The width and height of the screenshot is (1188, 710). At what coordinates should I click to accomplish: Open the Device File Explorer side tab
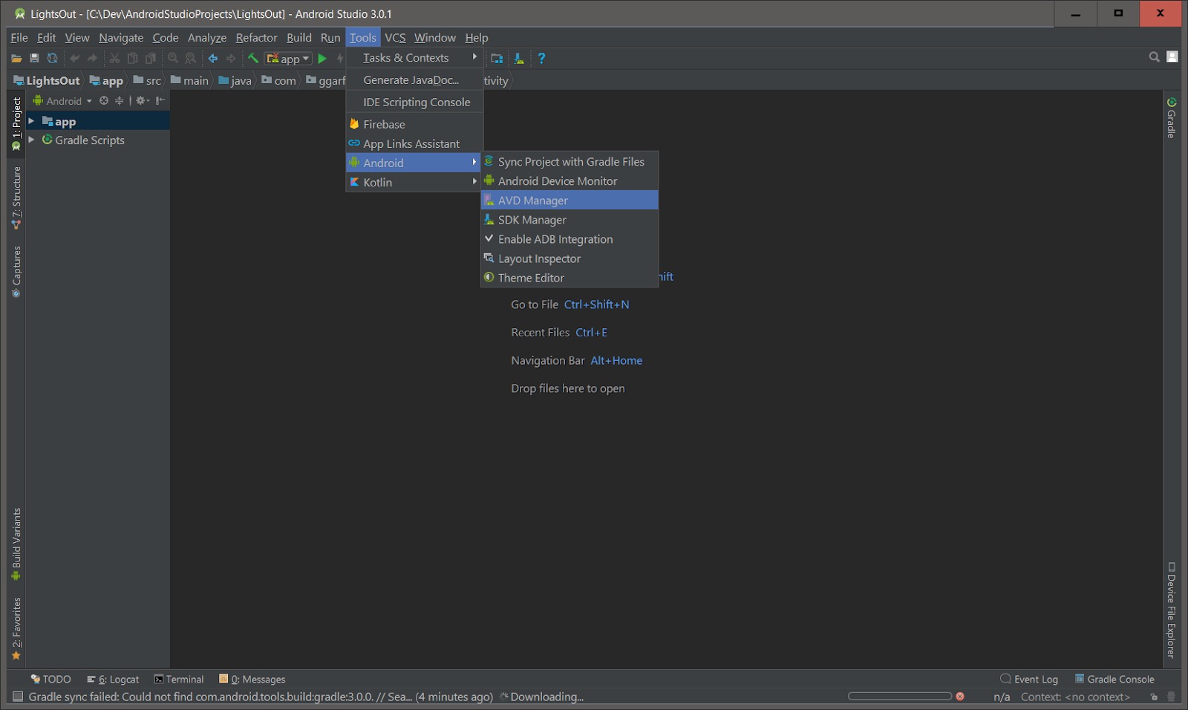coord(1172,610)
